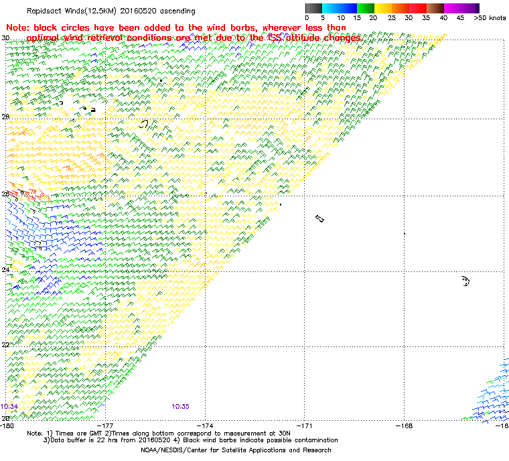Screen dimensions: 509x461
Task: Click the atoll outline just below 24N
Action: pyautogui.click(x=465, y=281)
